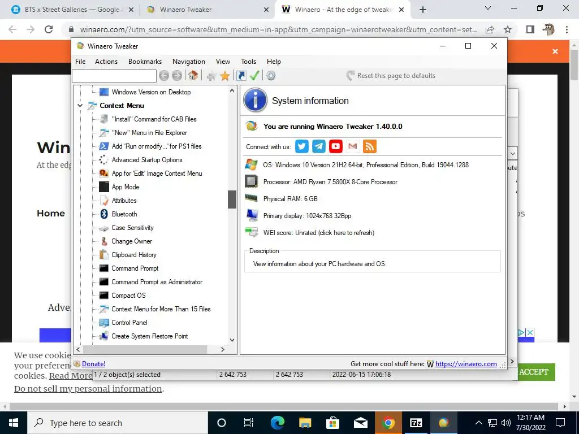
Task: Click the back navigation arrow in Tweaker toolbar
Action: [x=164, y=76]
